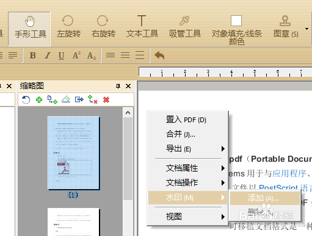Viewport: 312px width, 236px height.
Task: Expand 导出 (E) submenu
Action: coord(187,149)
